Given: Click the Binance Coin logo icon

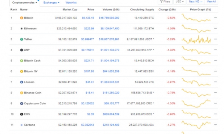Looking at the screenshot, I should (x=21, y=93).
